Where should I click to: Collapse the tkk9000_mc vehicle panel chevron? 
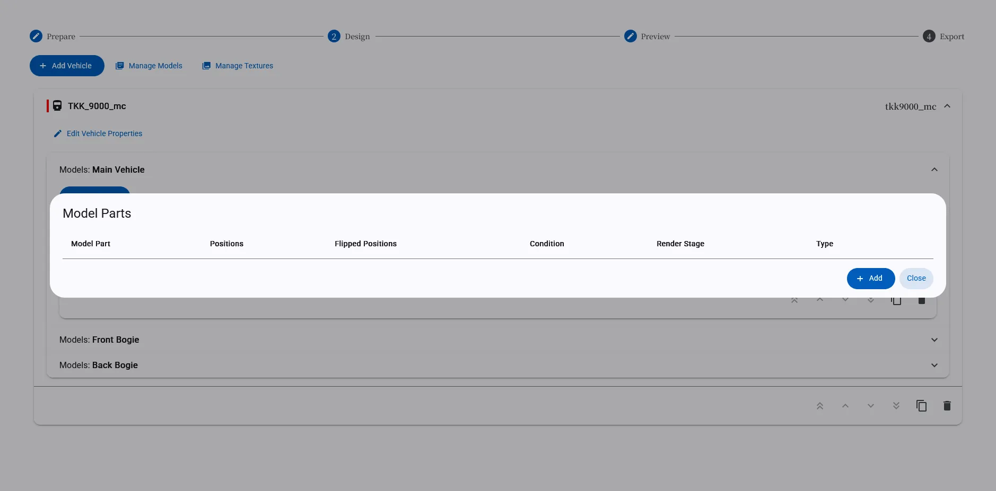pyautogui.click(x=947, y=106)
